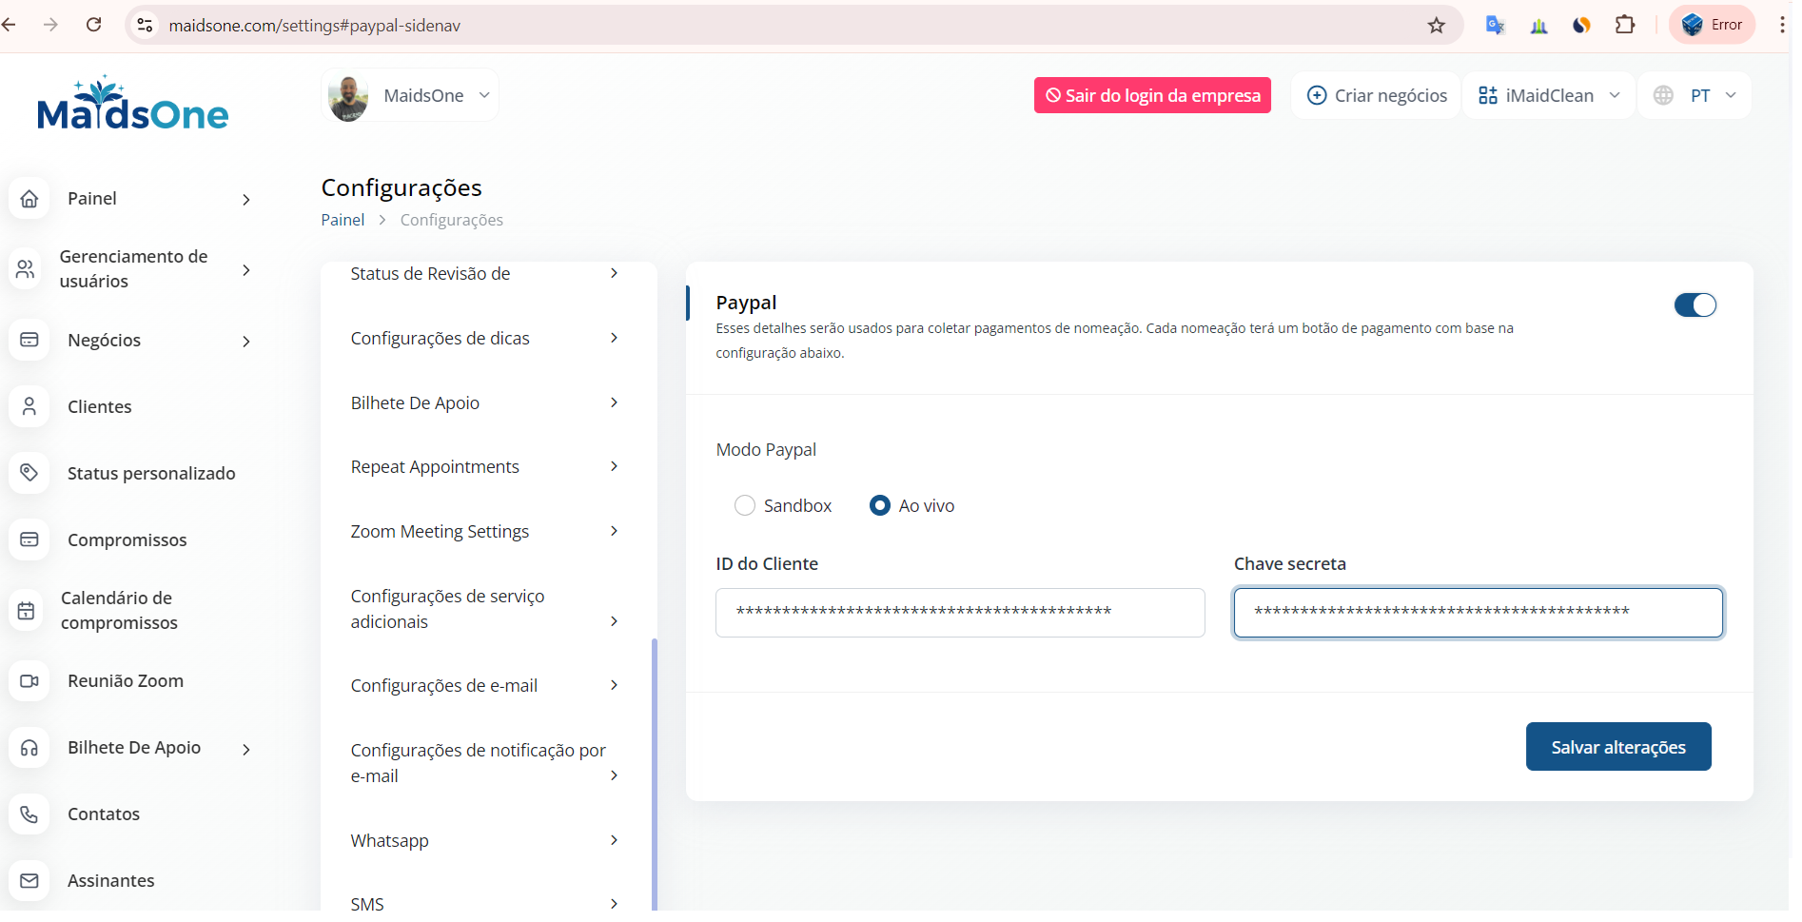This screenshot has width=1802, height=922.
Task: Bookmark this page with the star icon
Action: (x=1437, y=26)
